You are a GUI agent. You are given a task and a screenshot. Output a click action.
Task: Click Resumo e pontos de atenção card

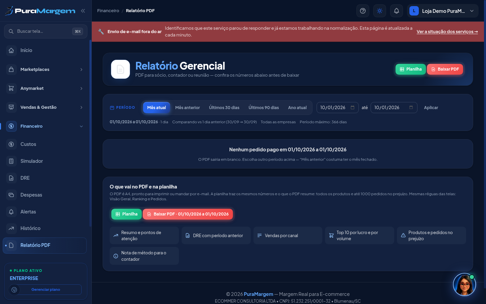(x=144, y=235)
